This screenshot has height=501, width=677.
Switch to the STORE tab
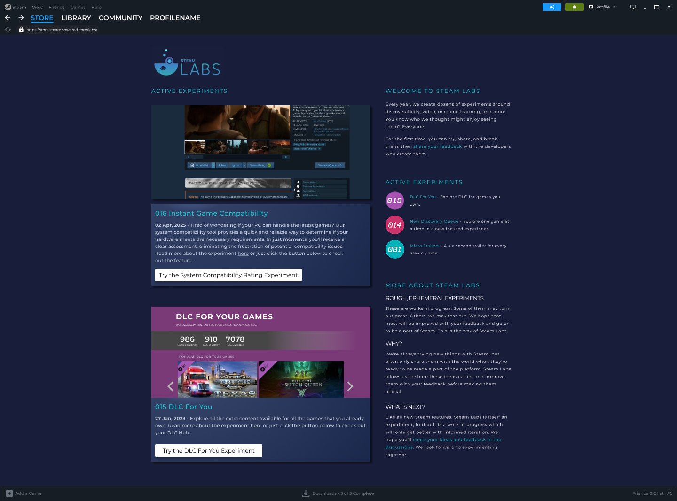pos(42,18)
